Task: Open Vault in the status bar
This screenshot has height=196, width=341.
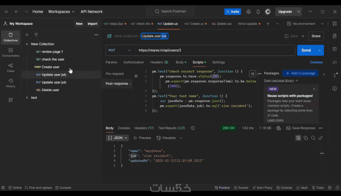Action: (x=302, y=188)
